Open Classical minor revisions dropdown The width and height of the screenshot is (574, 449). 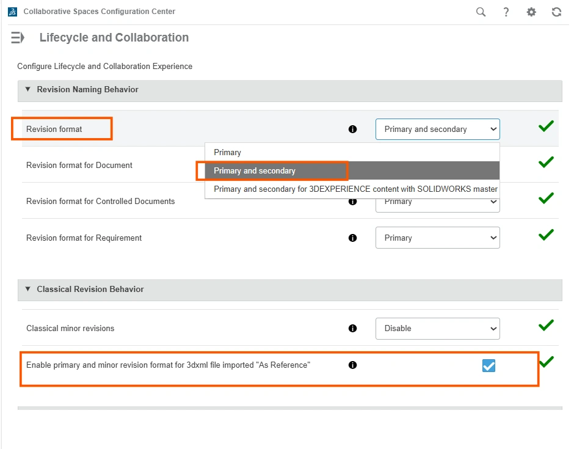click(x=437, y=329)
